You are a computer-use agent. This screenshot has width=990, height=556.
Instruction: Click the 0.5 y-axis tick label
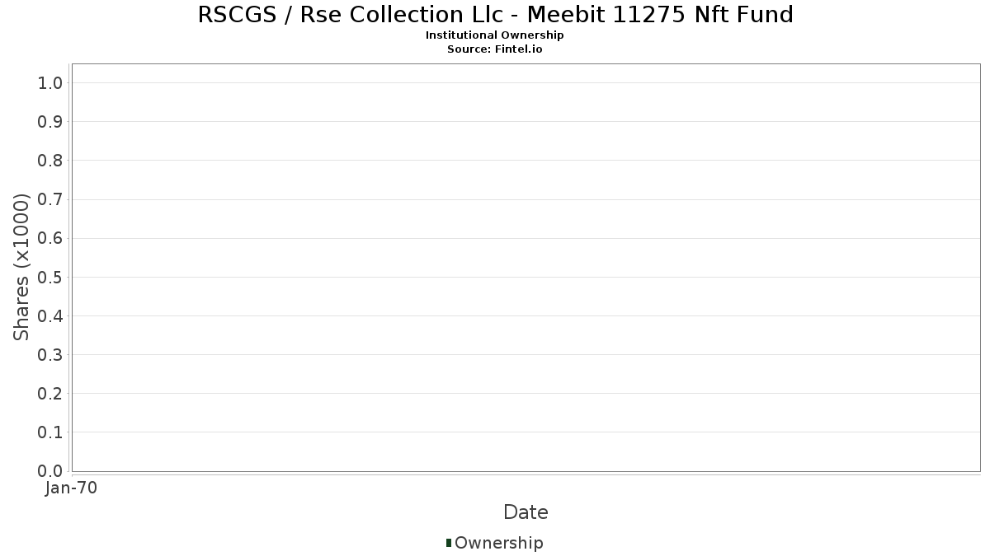pos(50,277)
